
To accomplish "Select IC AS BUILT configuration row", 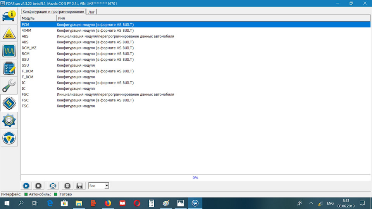I will pyautogui.click(x=195, y=83).
